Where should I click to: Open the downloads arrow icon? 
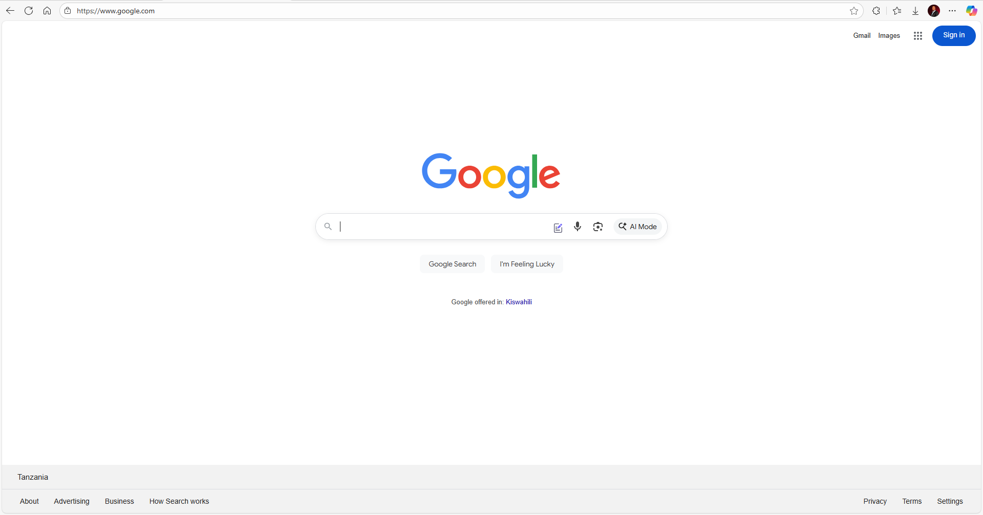point(915,11)
